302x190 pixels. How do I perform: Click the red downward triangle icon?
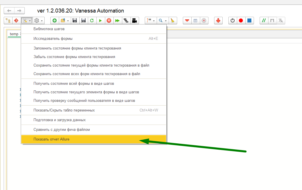[x=187, y=20]
